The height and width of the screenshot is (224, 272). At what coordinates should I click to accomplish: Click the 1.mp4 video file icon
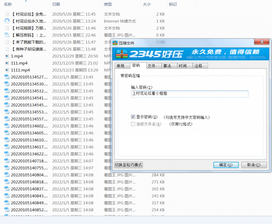7,56
